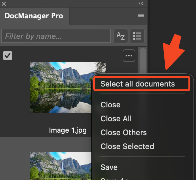Toggle list view layout icon
This screenshot has height=180, width=196.
click(x=137, y=36)
